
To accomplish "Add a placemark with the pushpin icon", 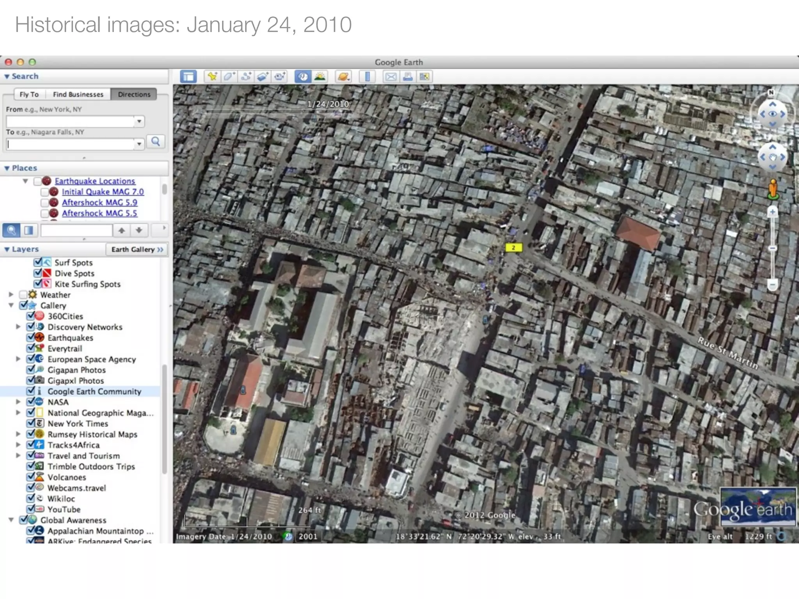I will pos(212,76).
